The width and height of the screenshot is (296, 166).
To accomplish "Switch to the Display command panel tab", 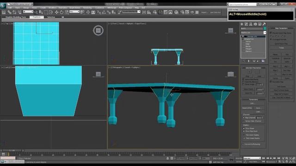I will [260, 24].
